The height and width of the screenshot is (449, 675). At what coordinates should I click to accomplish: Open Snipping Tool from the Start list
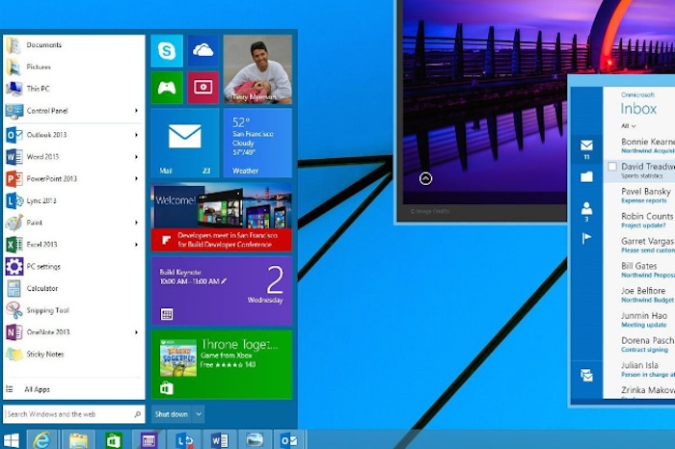pos(47,310)
